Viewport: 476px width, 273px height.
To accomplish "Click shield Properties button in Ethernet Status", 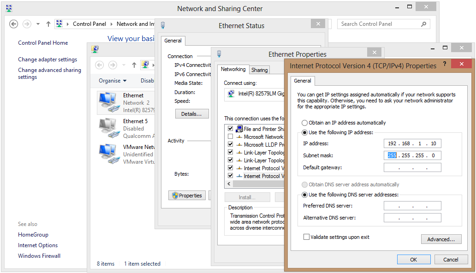I will (187, 195).
